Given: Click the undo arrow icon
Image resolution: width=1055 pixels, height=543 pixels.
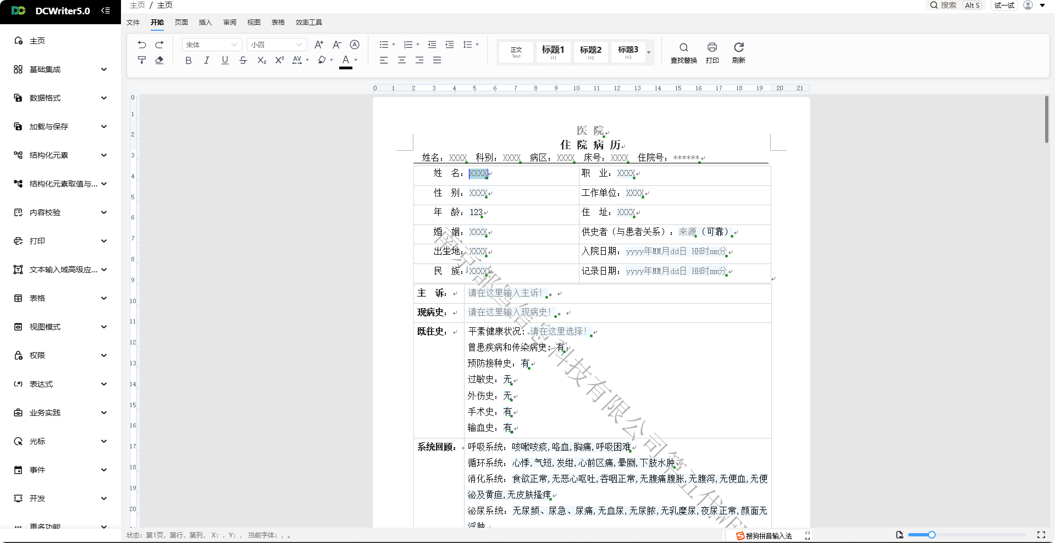Looking at the screenshot, I should 142,45.
